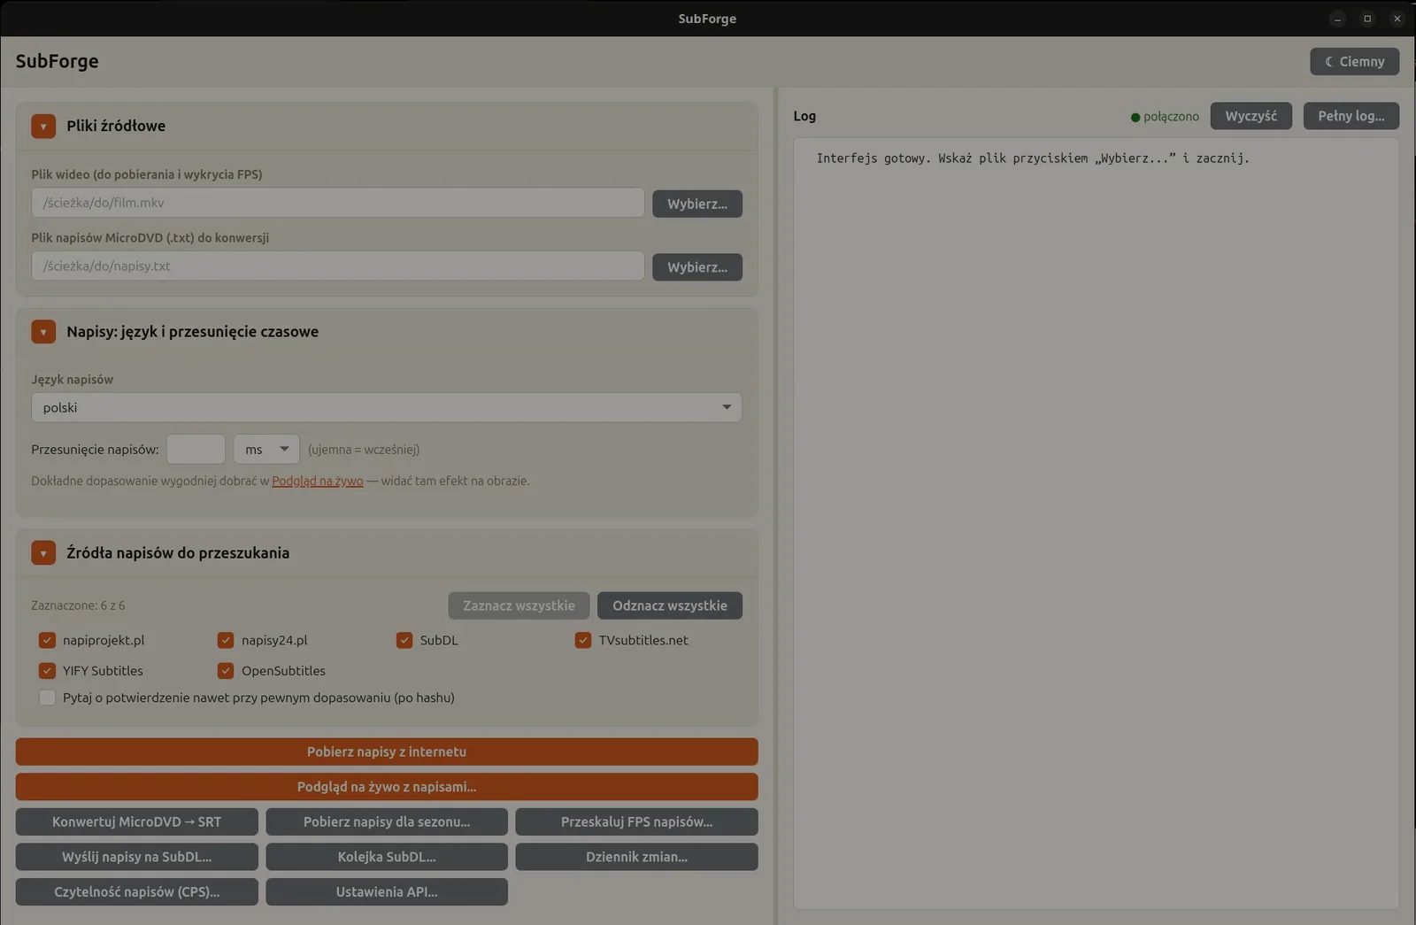
Task: Follow the Podgląd na żywo link
Action: pyautogui.click(x=317, y=481)
